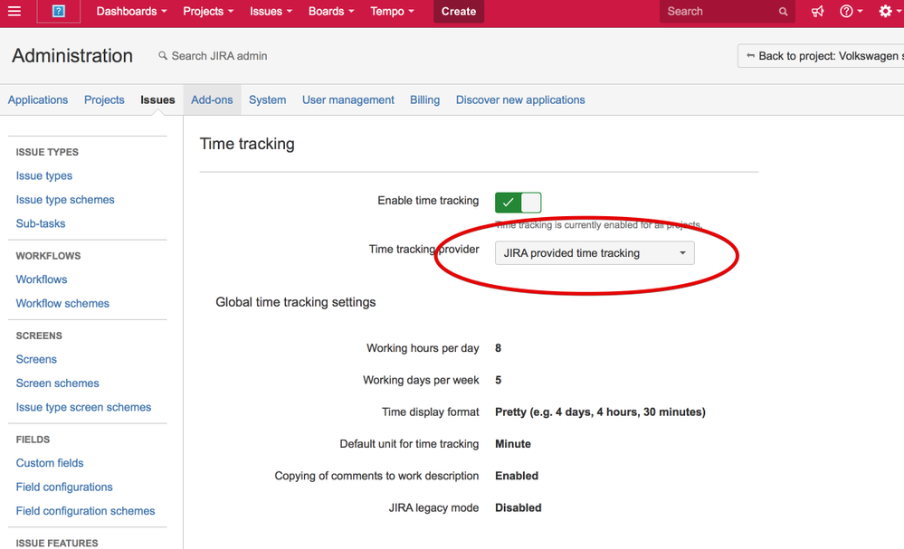This screenshot has width=904, height=549.
Task: Click the Administration page title
Action: [x=72, y=55]
